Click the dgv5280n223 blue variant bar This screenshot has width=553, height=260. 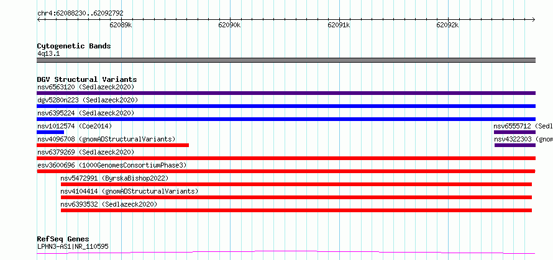[286, 106]
